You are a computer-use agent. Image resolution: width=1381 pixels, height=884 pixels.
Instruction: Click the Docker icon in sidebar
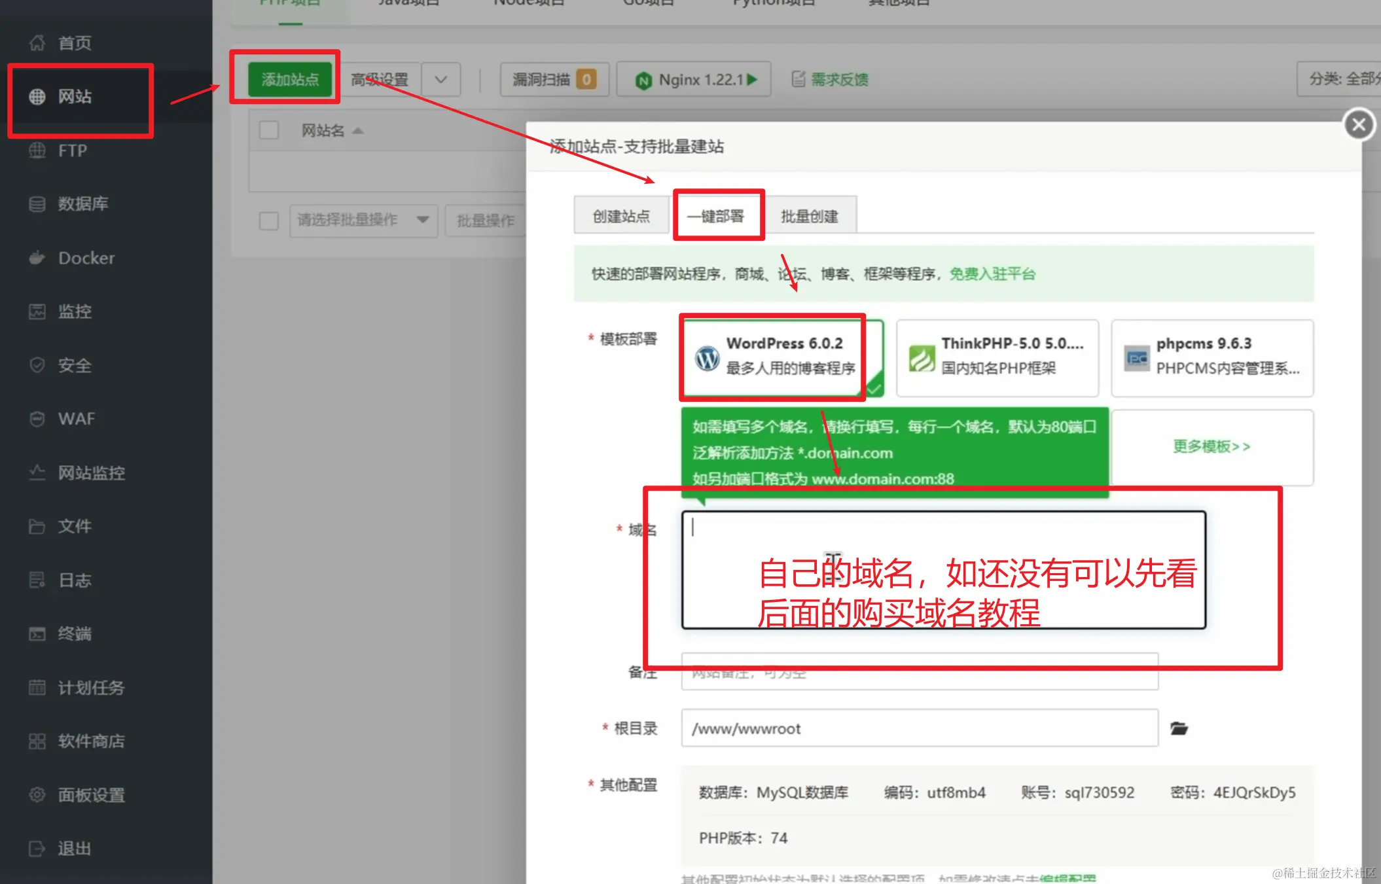(37, 258)
